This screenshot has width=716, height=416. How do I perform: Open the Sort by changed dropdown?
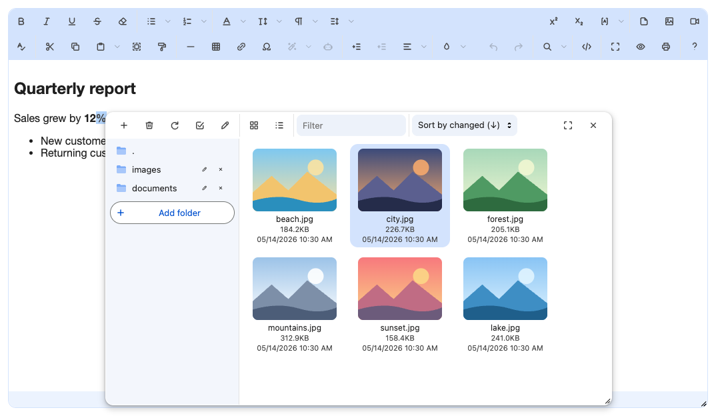click(465, 125)
